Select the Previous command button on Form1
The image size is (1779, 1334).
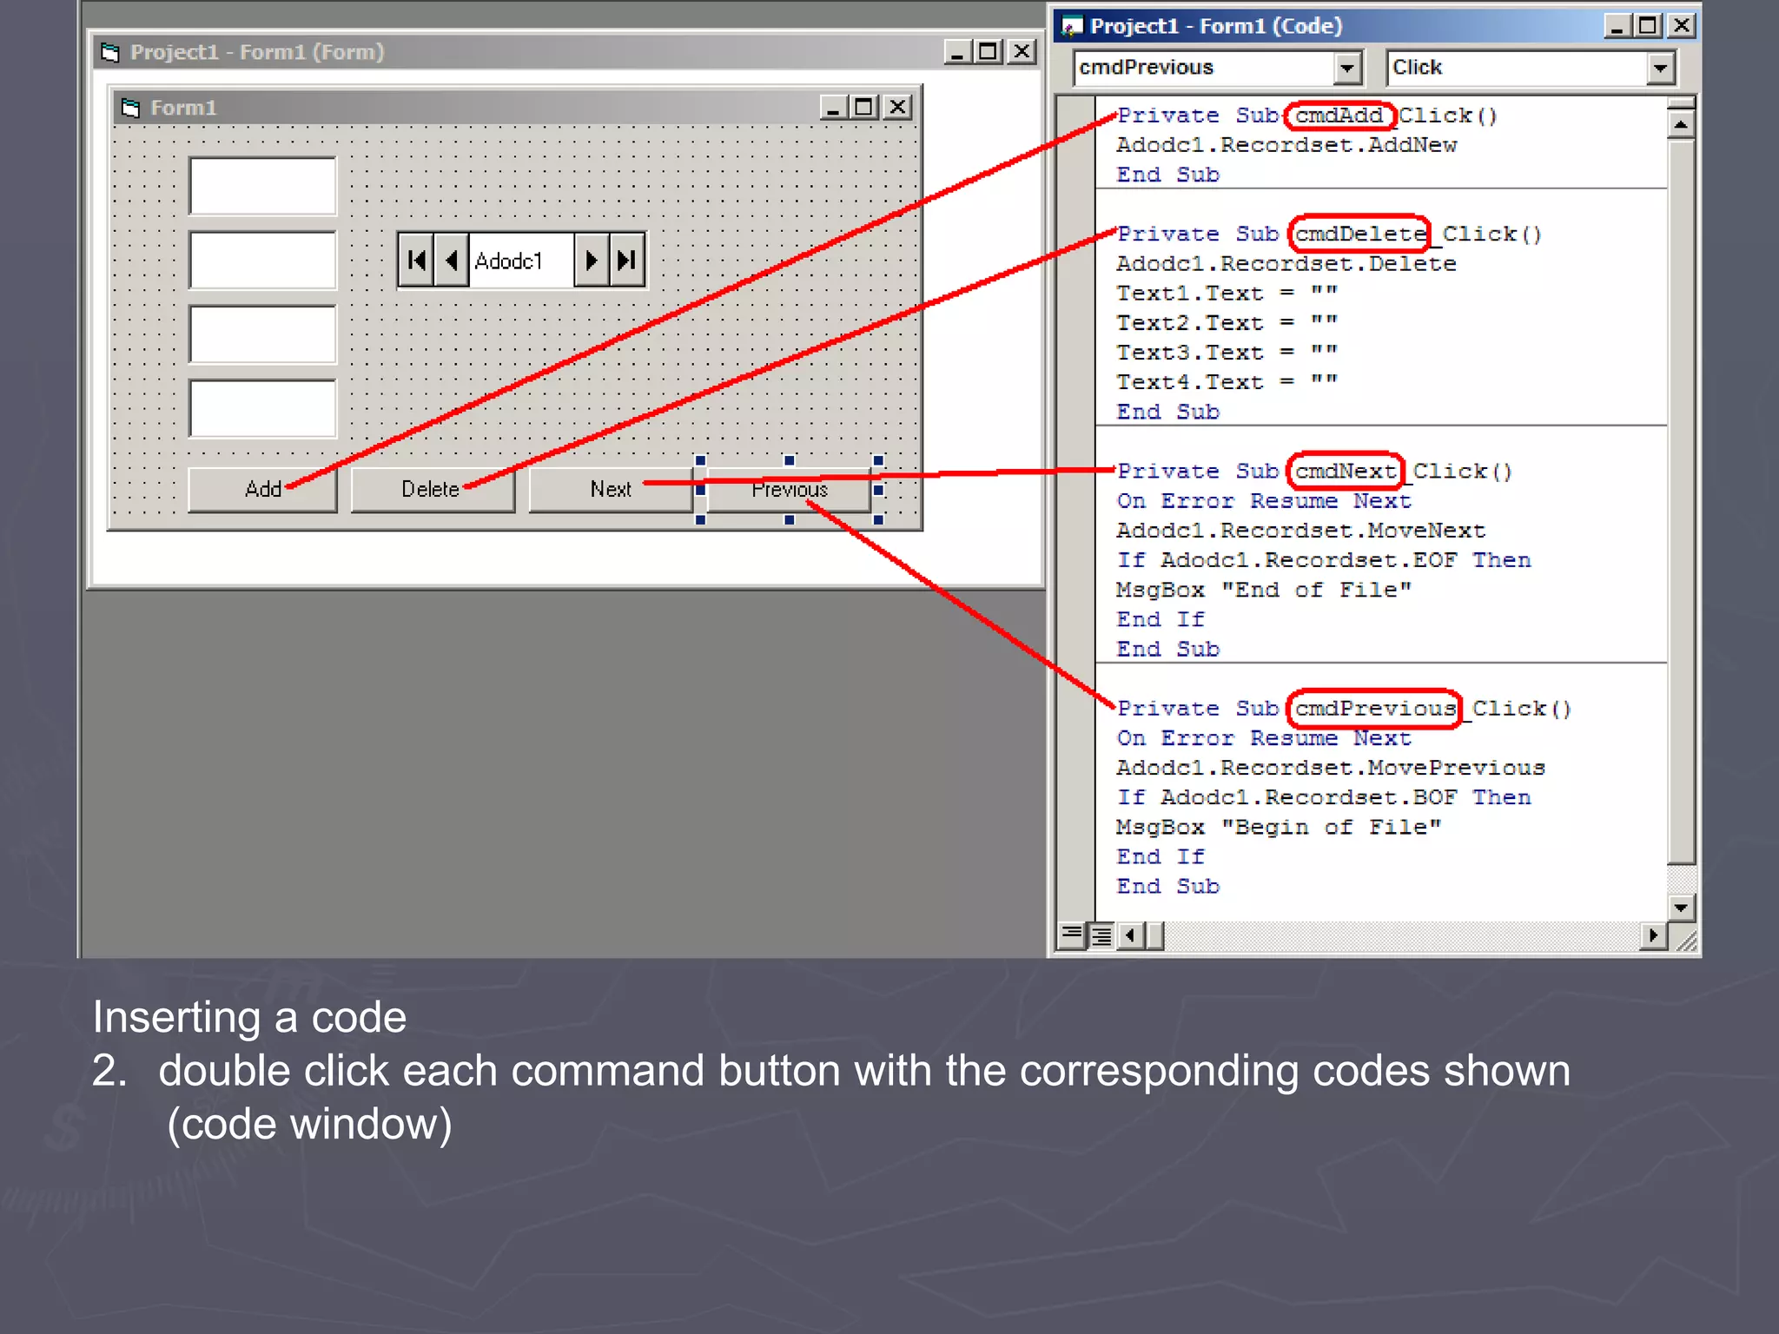[789, 490]
